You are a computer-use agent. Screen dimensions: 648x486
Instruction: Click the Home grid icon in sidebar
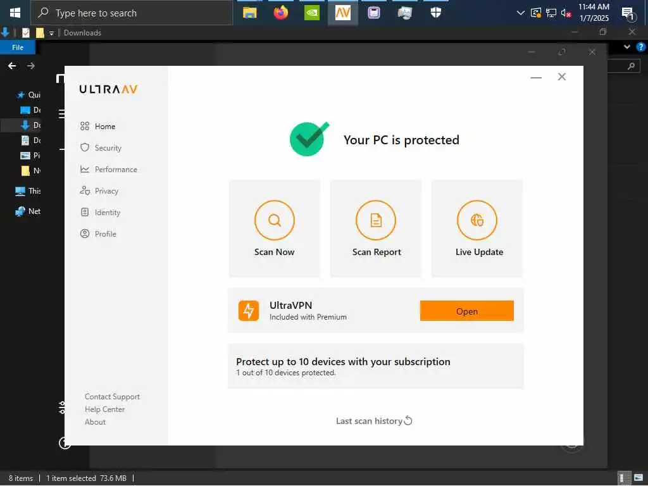pyautogui.click(x=85, y=126)
